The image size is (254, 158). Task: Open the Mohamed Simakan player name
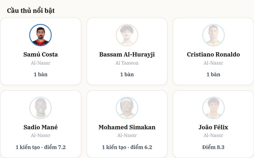[x=127, y=127]
